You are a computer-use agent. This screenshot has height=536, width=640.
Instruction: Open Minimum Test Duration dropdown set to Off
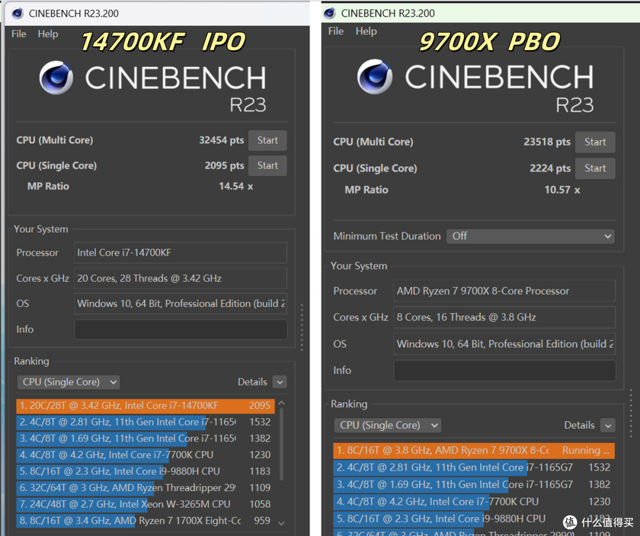coord(530,236)
